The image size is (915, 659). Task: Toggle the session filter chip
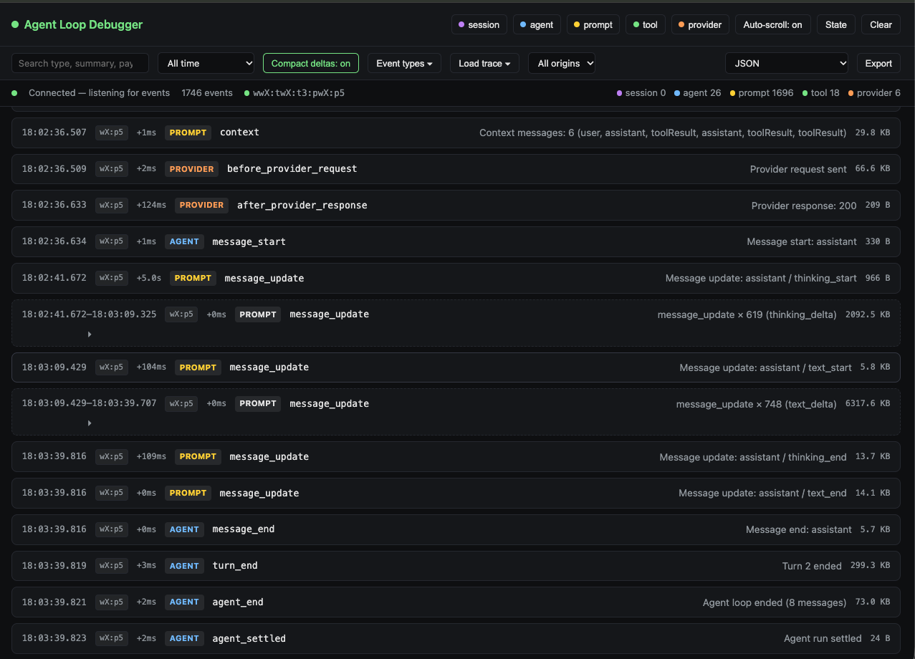pyautogui.click(x=479, y=24)
